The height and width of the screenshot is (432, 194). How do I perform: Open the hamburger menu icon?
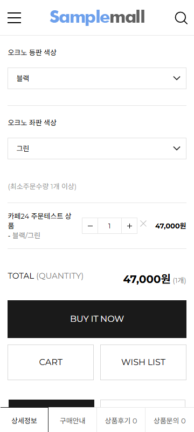coord(15,18)
